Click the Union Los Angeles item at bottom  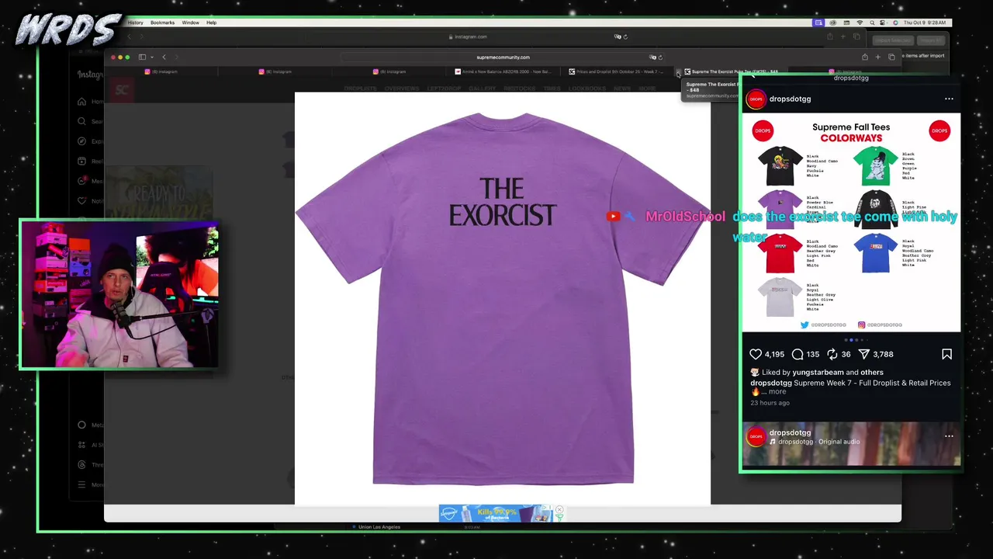click(x=379, y=527)
